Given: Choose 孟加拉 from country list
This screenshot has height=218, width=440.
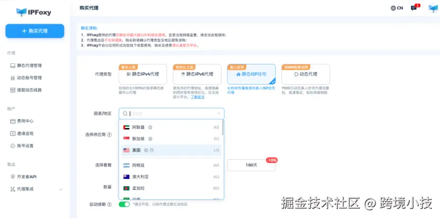Looking at the screenshot, I should (x=171, y=188).
